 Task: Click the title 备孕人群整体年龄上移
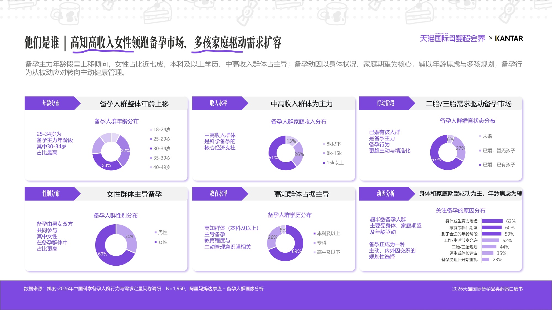click(134, 104)
